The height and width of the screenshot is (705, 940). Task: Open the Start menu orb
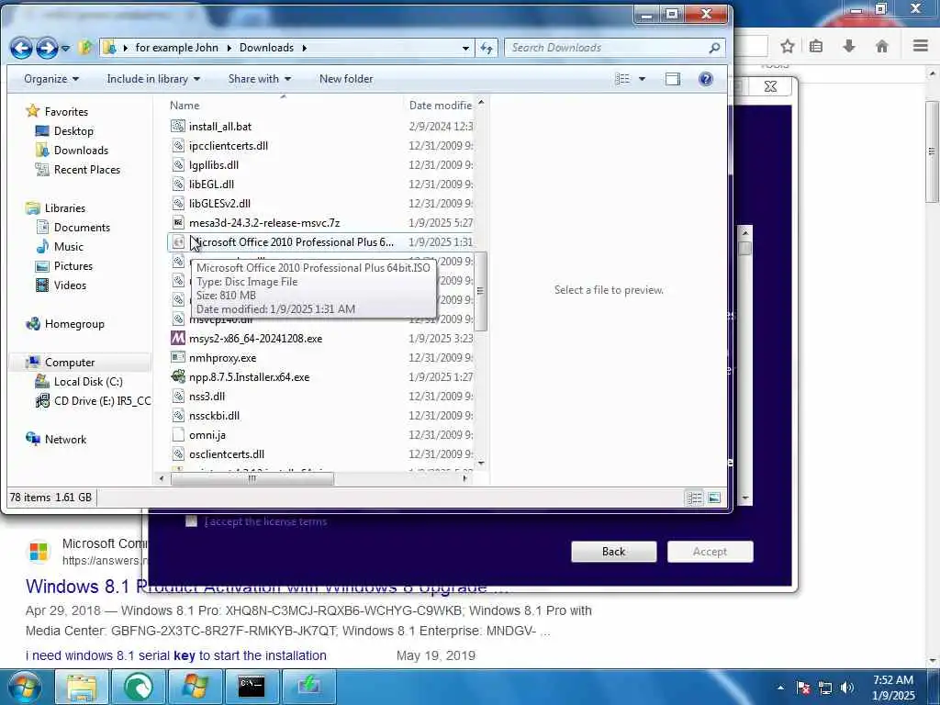click(x=24, y=687)
